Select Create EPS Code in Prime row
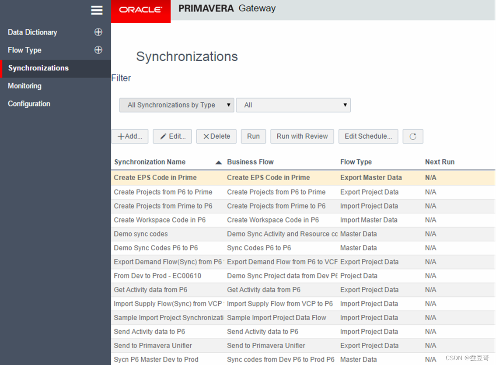Image resolution: width=496 pixels, height=365 pixels. tap(303, 178)
